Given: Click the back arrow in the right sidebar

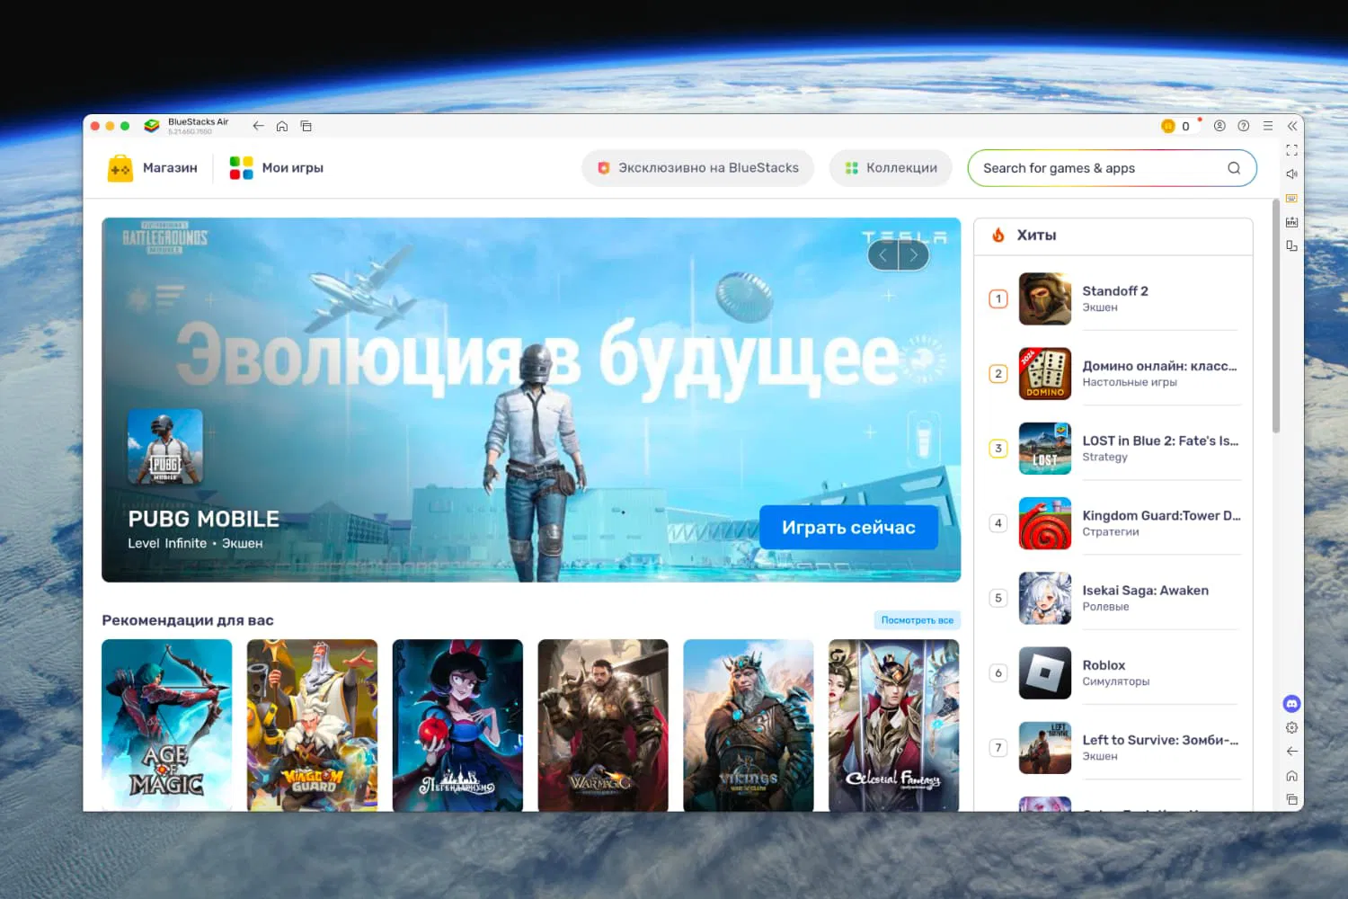Looking at the screenshot, I should pos(1291,752).
